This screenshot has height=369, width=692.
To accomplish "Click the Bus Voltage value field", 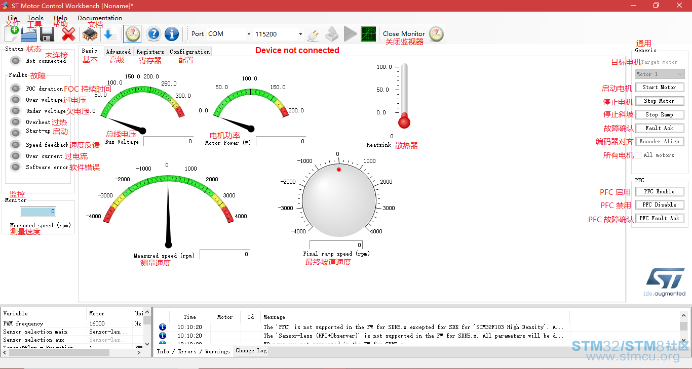I will point(168,142).
